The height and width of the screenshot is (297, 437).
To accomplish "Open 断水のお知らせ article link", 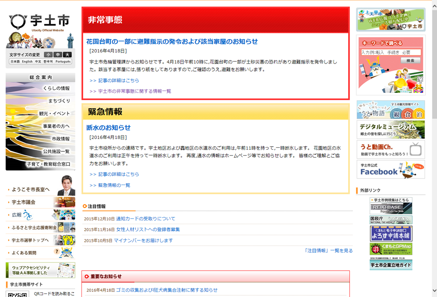I will [x=108, y=127].
